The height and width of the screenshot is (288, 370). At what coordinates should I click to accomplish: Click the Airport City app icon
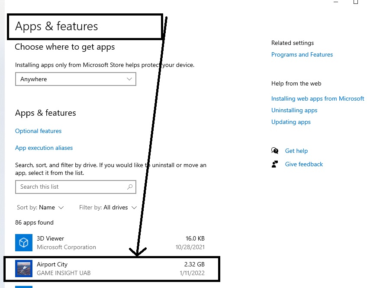point(24,269)
